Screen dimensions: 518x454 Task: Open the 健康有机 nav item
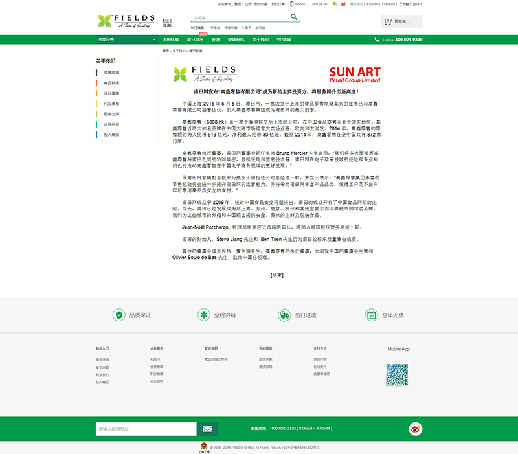tap(236, 40)
